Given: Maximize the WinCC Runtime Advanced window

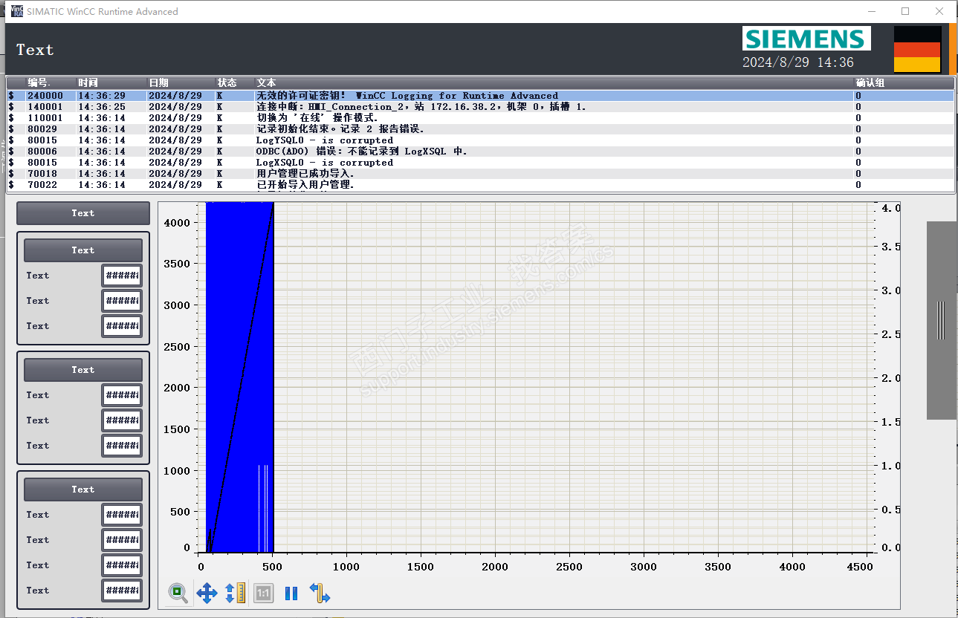Looking at the screenshot, I should point(905,11).
